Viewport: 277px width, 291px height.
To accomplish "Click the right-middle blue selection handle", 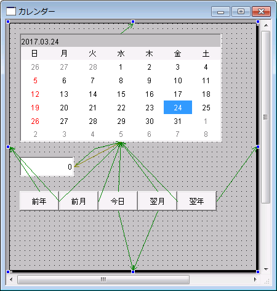I will click(x=258, y=147).
